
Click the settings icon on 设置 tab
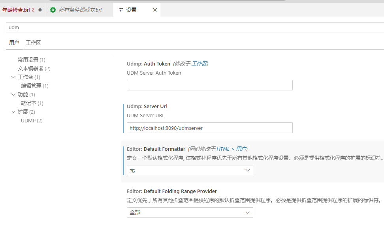coord(121,10)
